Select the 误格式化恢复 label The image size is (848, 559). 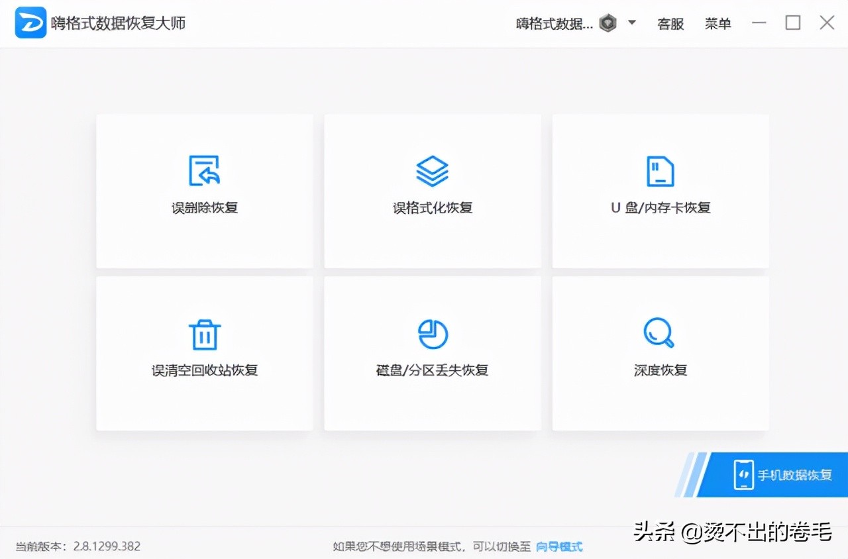[433, 207]
